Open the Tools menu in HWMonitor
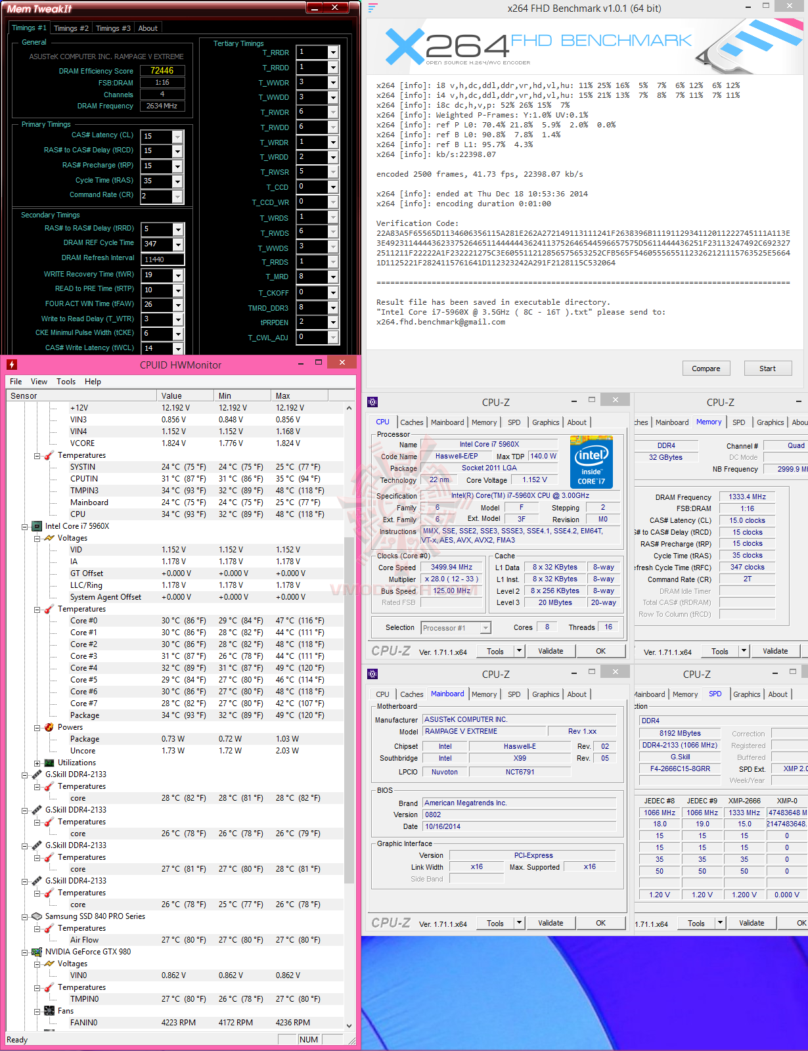 tap(66, 382)
